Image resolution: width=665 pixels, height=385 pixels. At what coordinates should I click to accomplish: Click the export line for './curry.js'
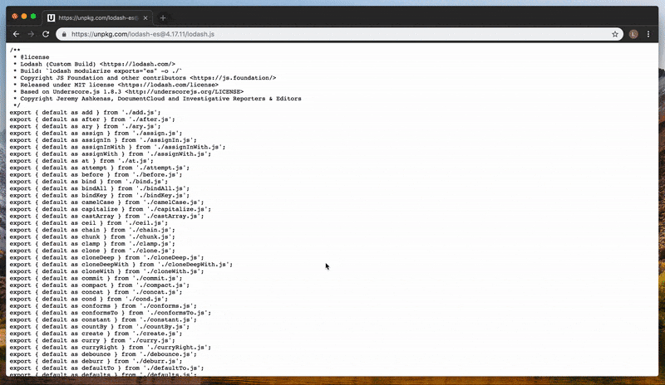92,340
